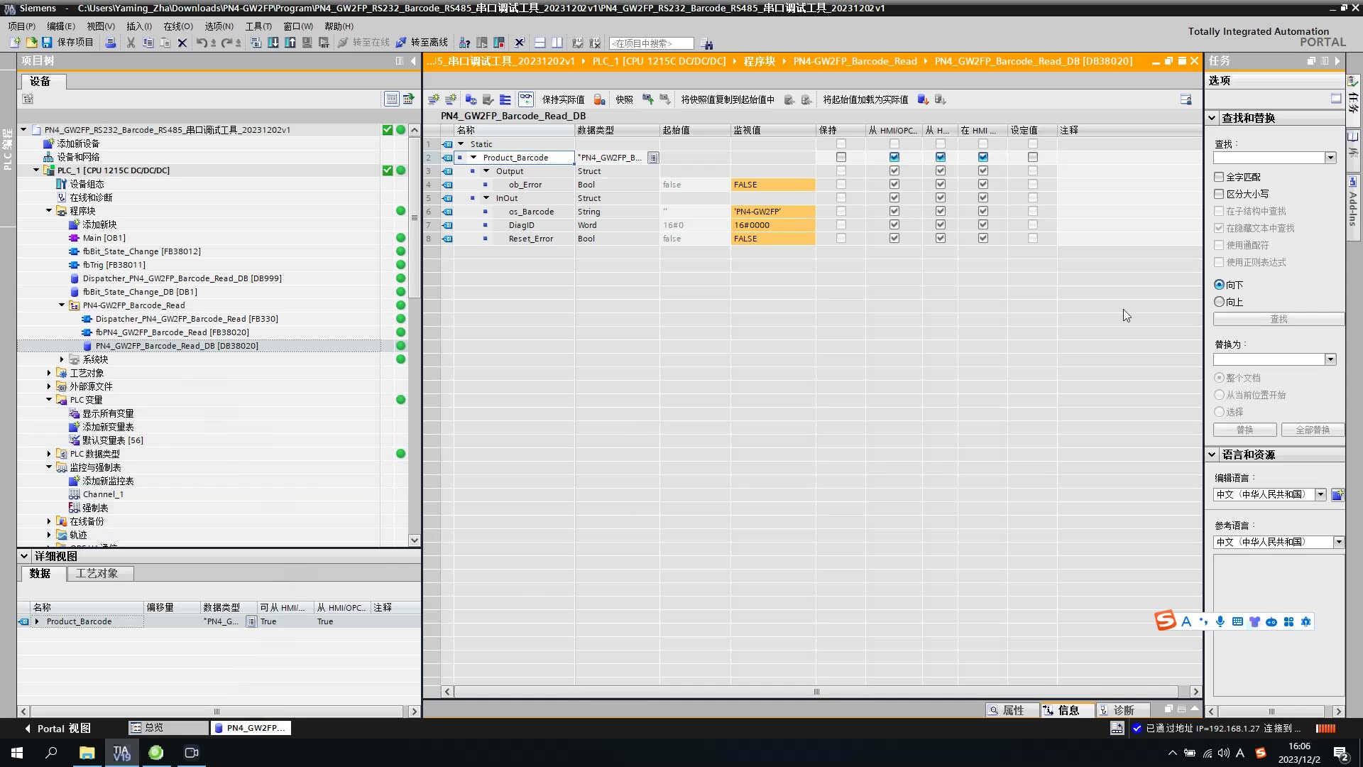The width and height of the screenshot is (1363, 767).
Task: Select the search upward (向上) radio button
Action: click(x=1219, y=302)
